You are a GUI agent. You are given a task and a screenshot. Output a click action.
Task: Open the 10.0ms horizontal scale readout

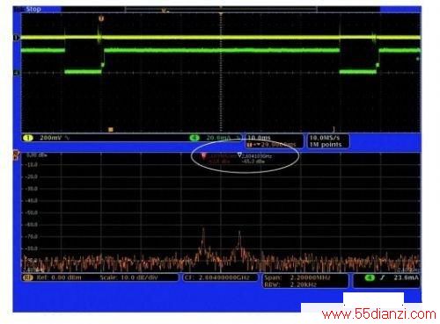click(259, 138)
